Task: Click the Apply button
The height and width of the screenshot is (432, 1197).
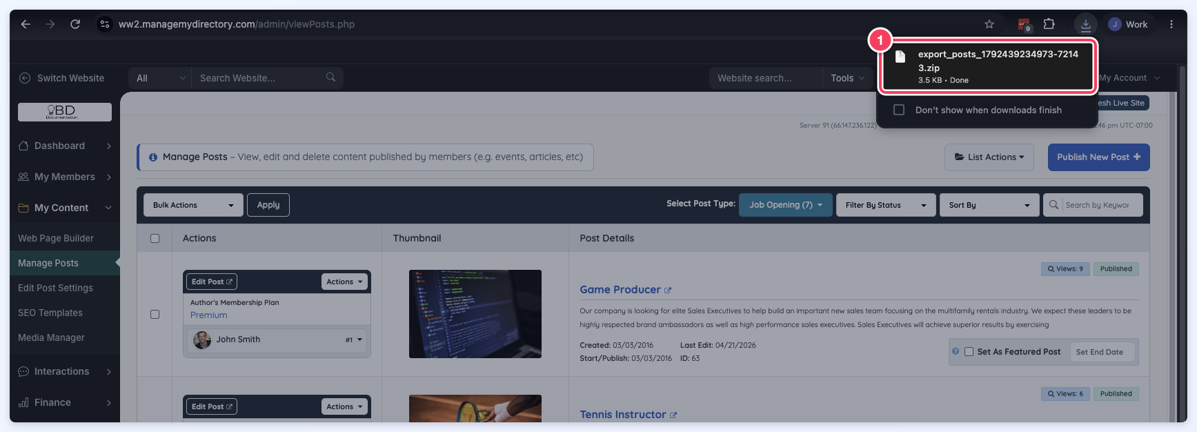Action: tap(268, 205)
